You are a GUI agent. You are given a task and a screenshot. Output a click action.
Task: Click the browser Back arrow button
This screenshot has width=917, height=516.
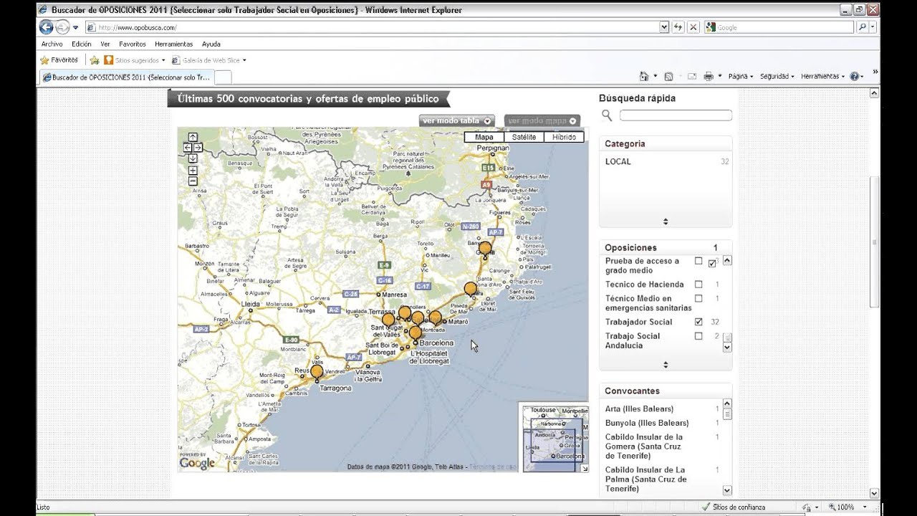(46, 27)
